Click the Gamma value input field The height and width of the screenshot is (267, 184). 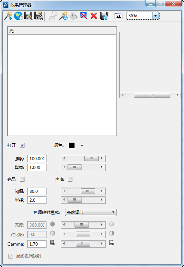pos(37,244)
